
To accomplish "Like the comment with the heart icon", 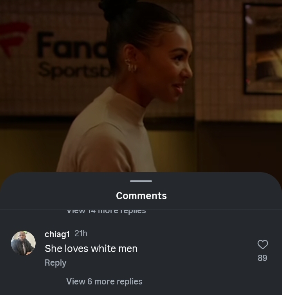I will (x=262, y=245).
